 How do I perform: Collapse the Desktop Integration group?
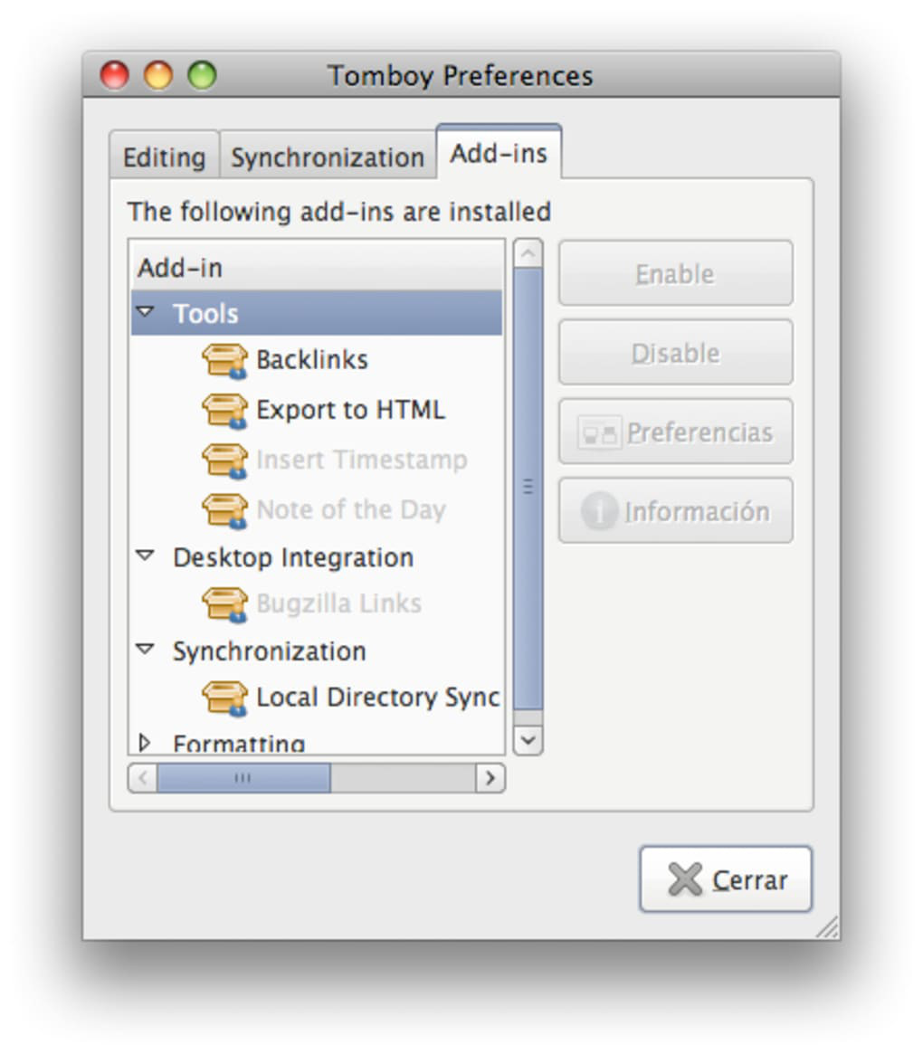tap(145, 556)
